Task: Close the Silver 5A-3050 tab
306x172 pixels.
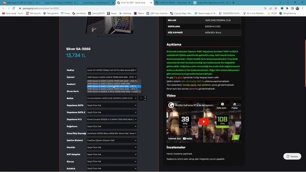Action: click(151, 3)
